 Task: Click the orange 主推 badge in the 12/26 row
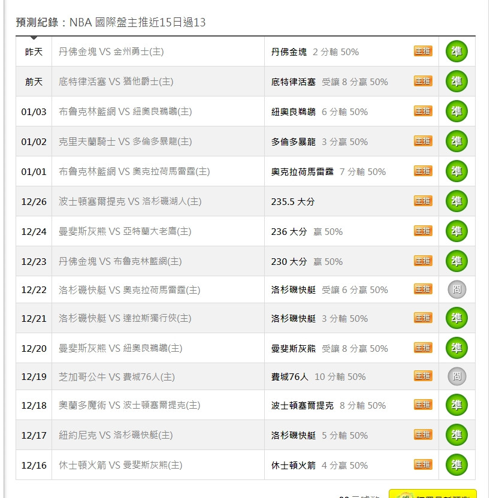coord(423,201)
